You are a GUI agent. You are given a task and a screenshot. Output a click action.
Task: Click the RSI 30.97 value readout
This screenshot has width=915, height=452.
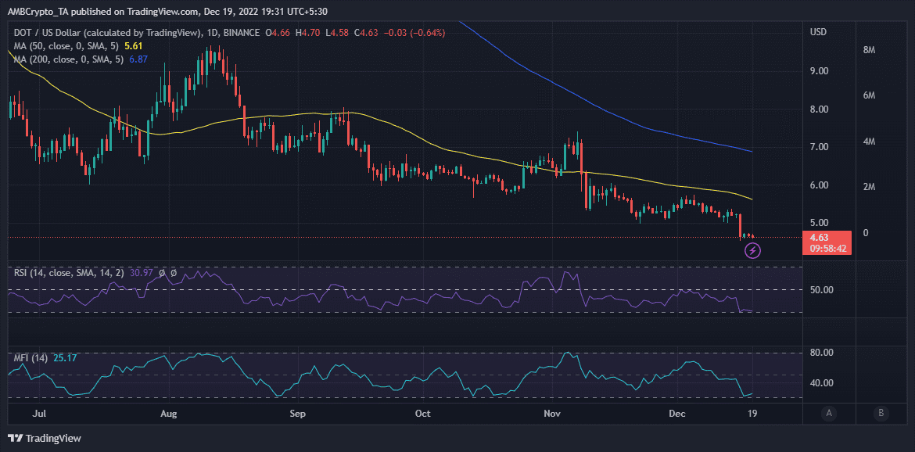(x=140, y=273)
